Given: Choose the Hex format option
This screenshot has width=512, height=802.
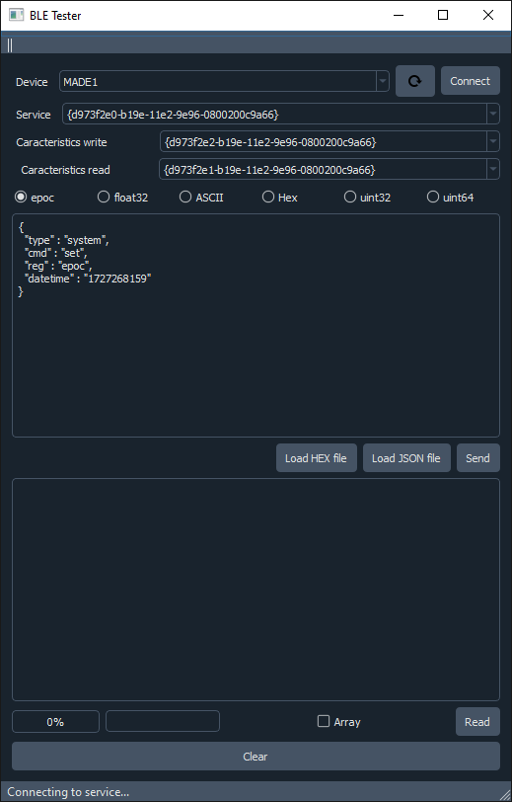Looking at the screenshot, I should [279, 197].
